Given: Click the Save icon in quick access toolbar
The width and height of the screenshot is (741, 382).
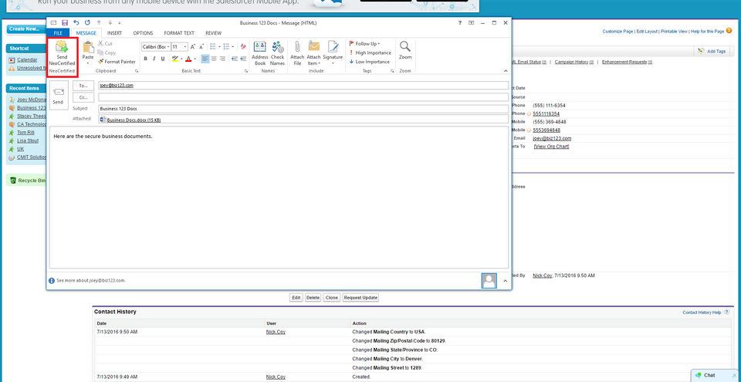Looking at the screenshot, I should point(65,23).
